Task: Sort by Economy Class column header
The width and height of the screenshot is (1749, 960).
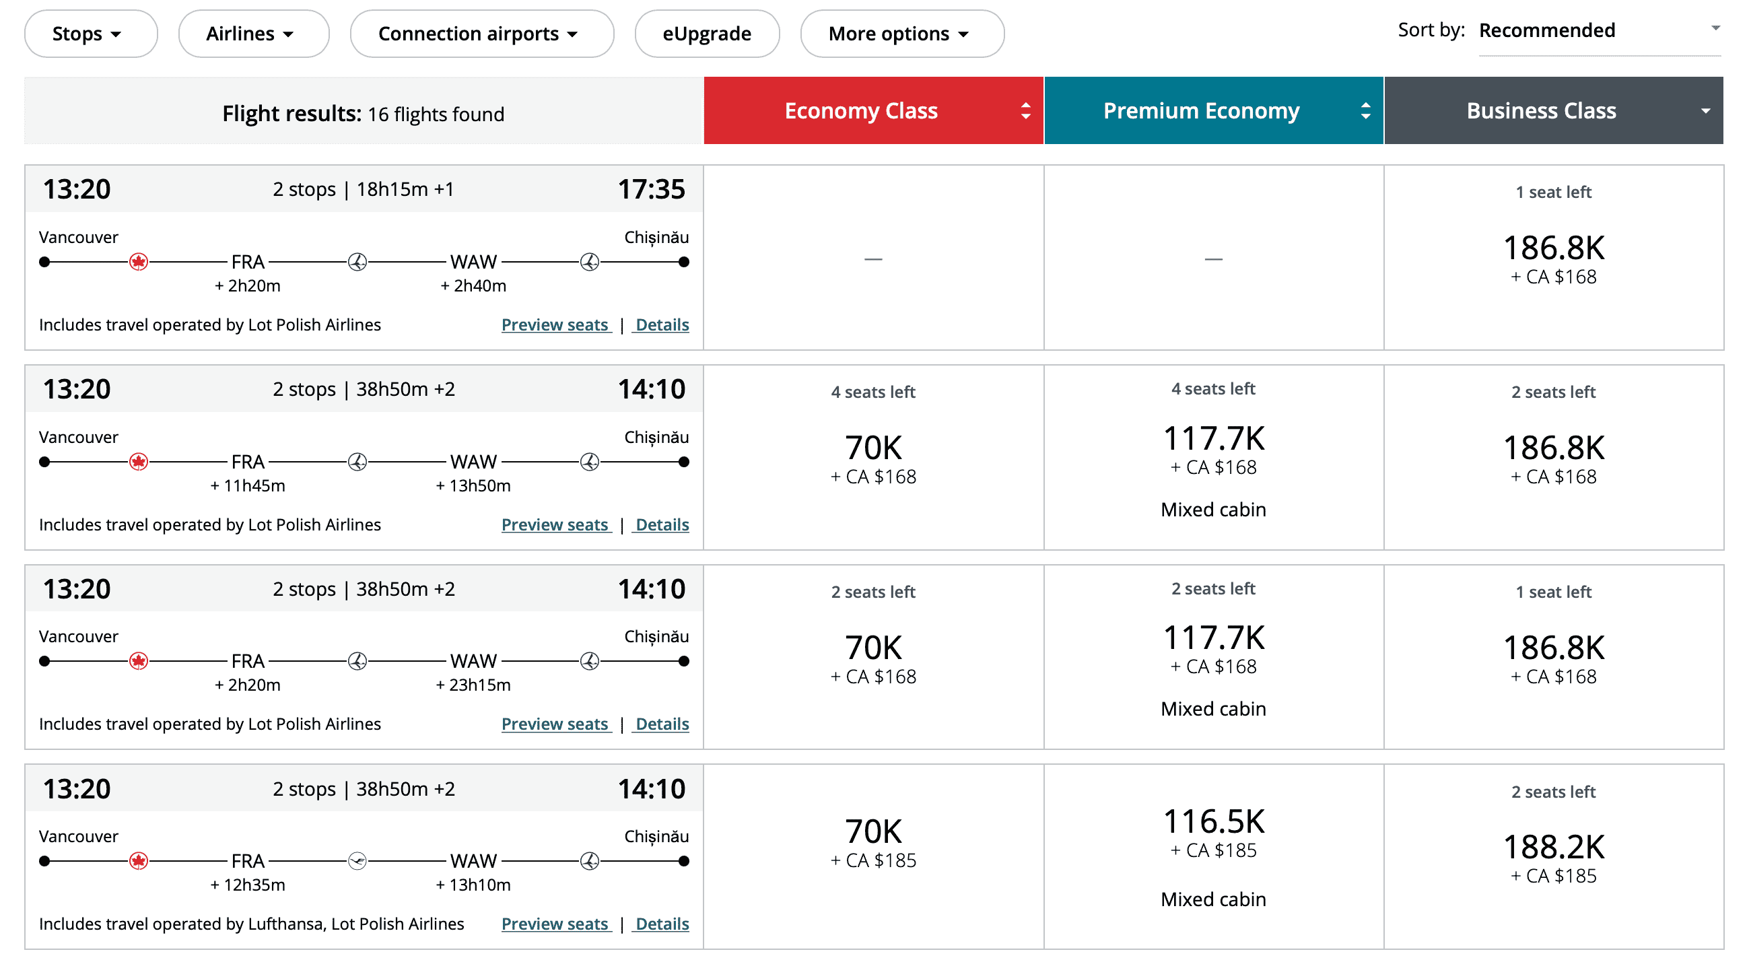Action: coord(873,110)
